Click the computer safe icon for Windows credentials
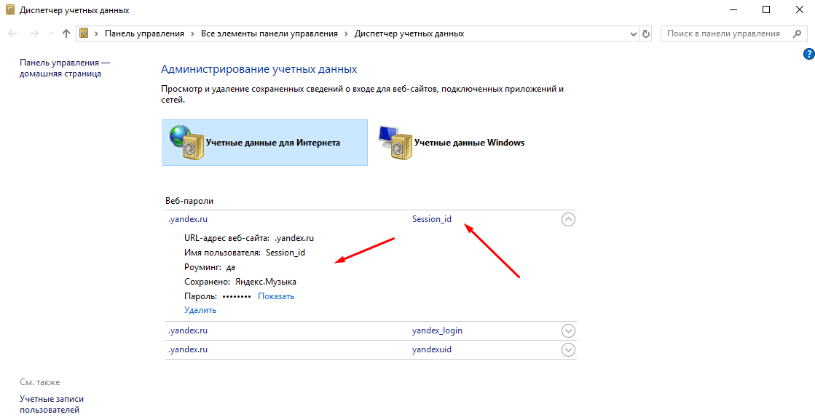This screenshot has height=420, width=815. 395,143
